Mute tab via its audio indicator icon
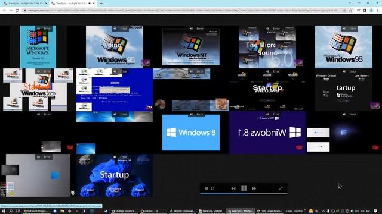 pos(89,4)
